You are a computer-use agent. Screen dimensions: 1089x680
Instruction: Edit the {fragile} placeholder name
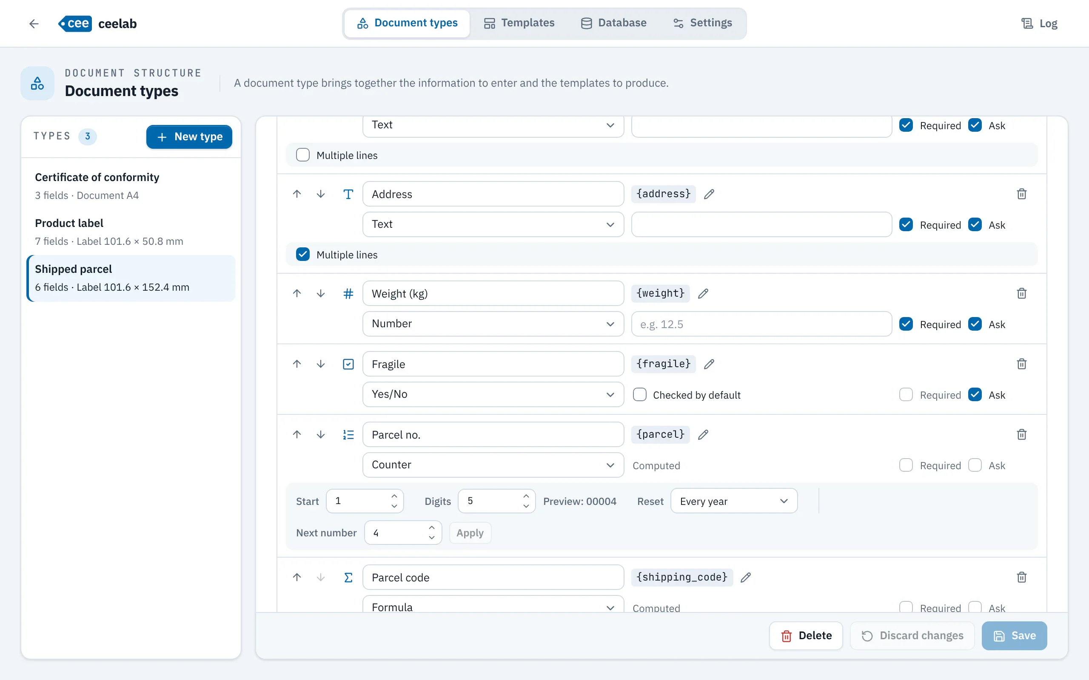(x=709, y=364)
